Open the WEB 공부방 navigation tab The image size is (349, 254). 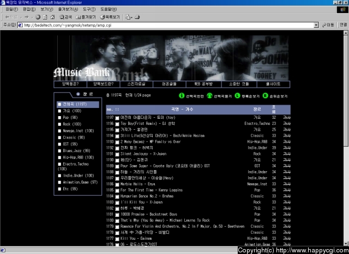coord(203,84)
